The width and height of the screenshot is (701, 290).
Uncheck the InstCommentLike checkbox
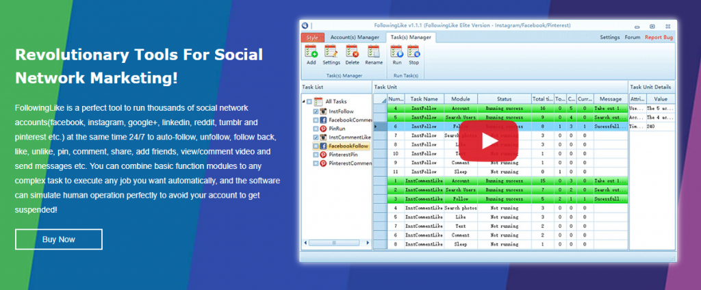click(316, 137)
